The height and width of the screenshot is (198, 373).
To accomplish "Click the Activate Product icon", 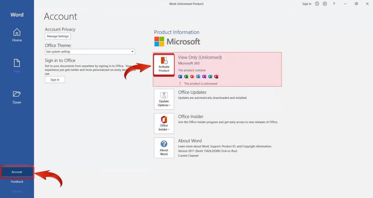I will pyautogui.click(x=164, y=64).
